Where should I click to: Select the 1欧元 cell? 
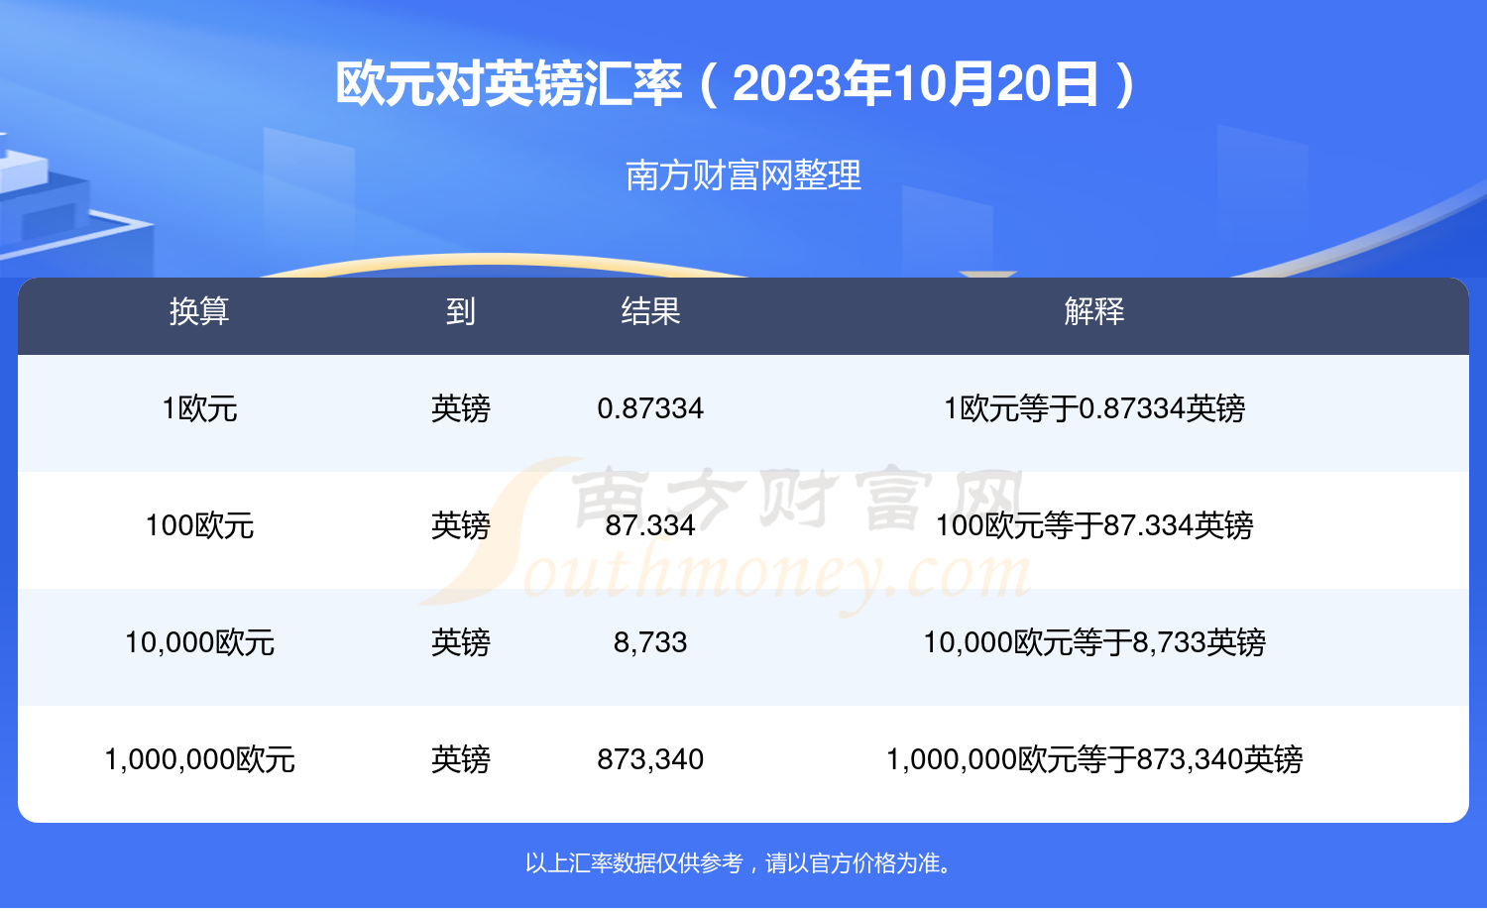199,408
